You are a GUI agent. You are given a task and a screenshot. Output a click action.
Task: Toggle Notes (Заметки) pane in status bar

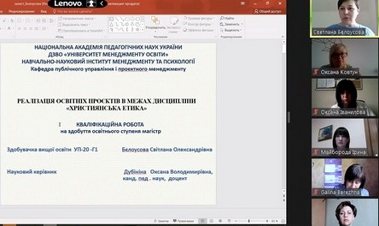[162, 221]
